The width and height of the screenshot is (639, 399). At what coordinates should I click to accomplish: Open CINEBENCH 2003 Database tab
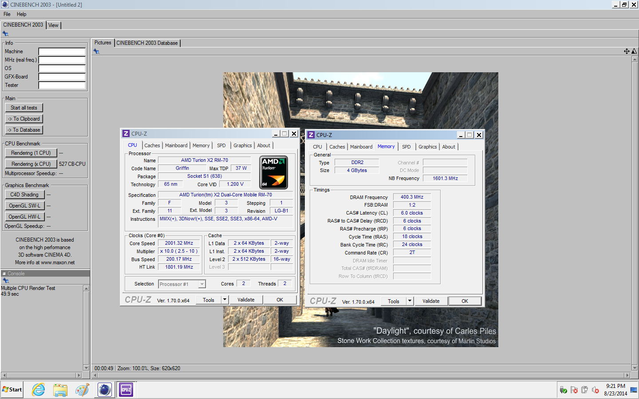147,43
